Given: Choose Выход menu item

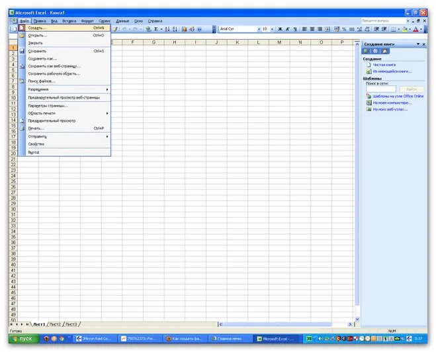Looking at the screenshot, I should 65,152.
